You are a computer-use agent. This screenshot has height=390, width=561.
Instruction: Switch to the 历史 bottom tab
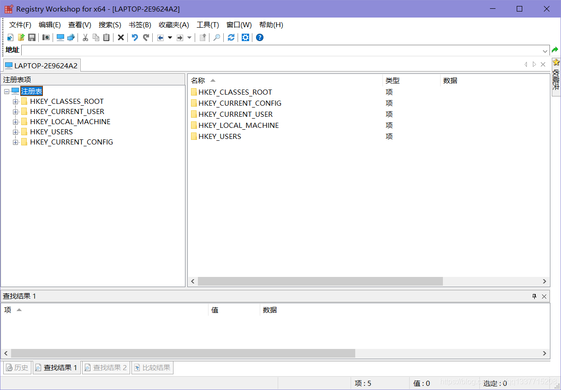click(17, 368)
